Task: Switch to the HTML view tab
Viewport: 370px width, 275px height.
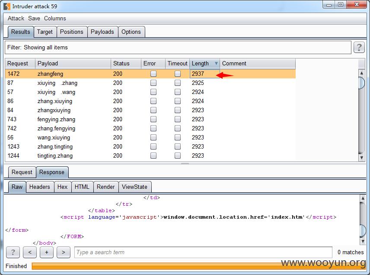Action: tap(82, 187)
